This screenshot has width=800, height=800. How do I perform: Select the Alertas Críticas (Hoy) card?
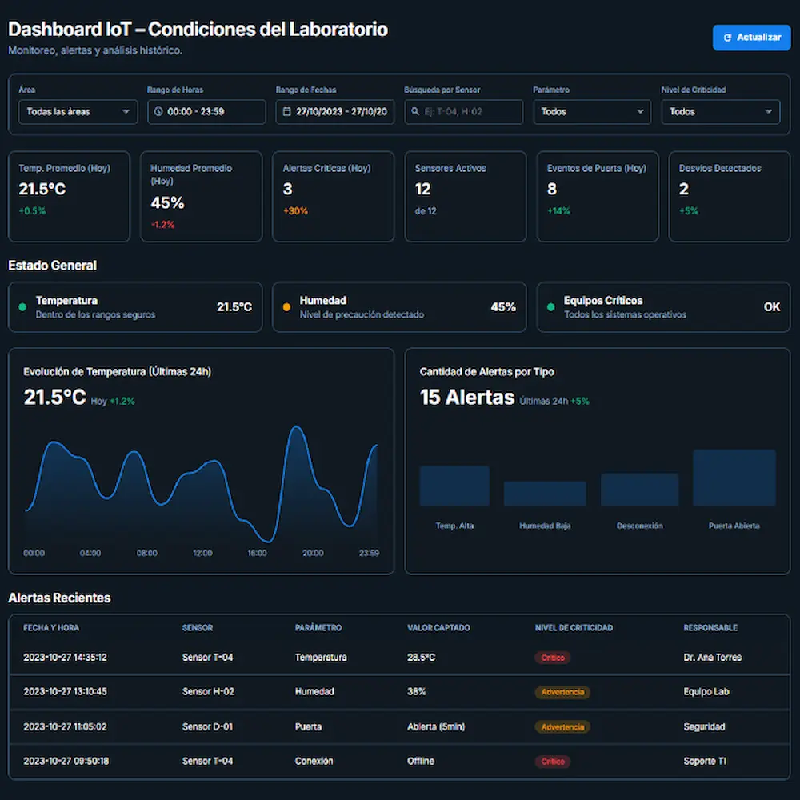click(x=333, y=196)
